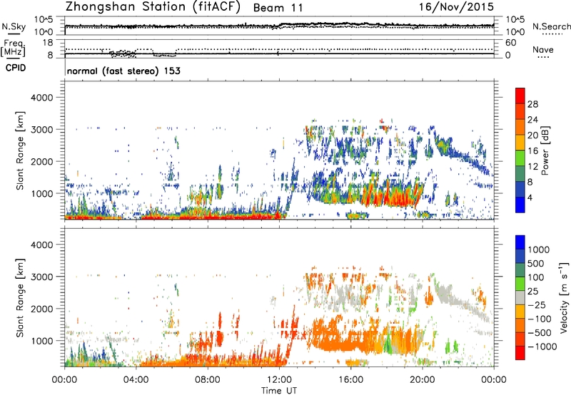Viewport: 571px width, 395px height.
Task: Click the dotted line sample under Nave
Action: (543, 58)
